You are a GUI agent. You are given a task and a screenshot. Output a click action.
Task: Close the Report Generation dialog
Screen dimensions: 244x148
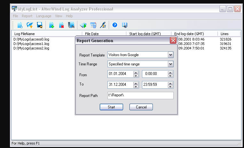point(173,40)
